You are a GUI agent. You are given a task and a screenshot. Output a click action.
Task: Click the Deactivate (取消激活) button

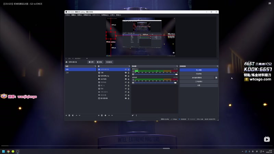[109, 62]
